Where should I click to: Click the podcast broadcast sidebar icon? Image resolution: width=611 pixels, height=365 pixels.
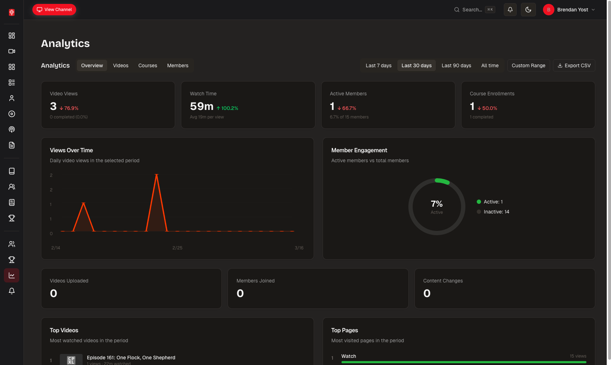pyautogui.click(x=12, y=129)
